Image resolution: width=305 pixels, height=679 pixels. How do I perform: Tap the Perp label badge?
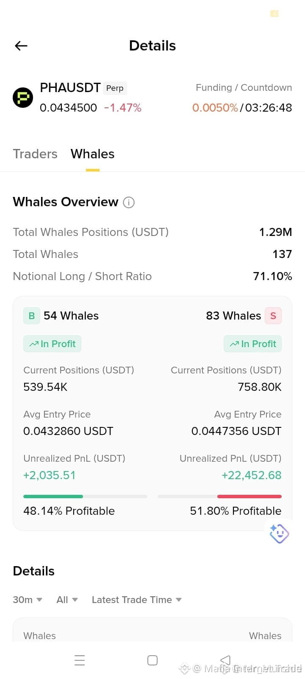[x=115, y=88]
